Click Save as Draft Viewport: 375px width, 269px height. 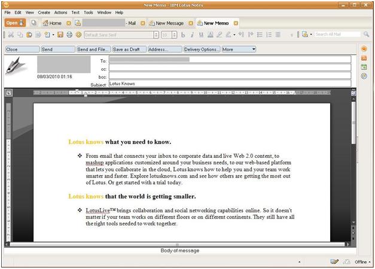pos(129,49)
